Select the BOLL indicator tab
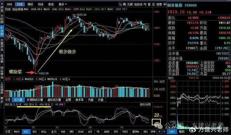The width and height of the screenshot is (231, 135). (x=44, y=132)
